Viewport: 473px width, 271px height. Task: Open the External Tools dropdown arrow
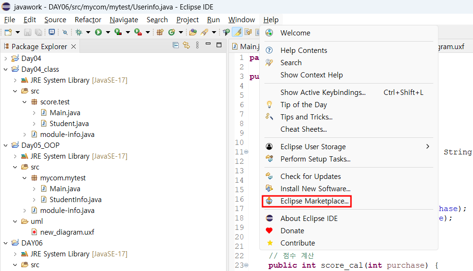[148, 32]
